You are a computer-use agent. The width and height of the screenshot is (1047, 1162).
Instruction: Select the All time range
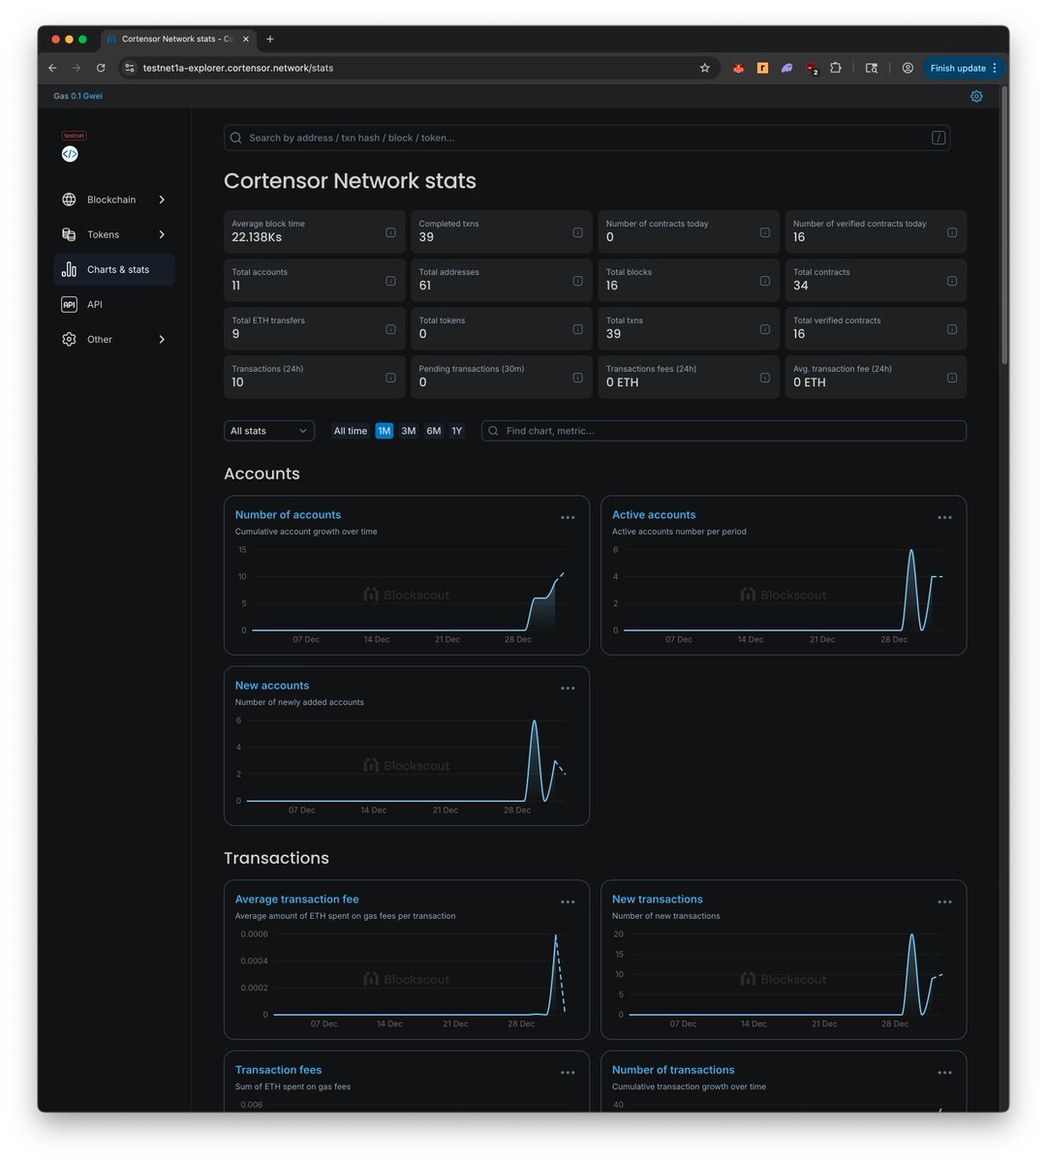350,431
